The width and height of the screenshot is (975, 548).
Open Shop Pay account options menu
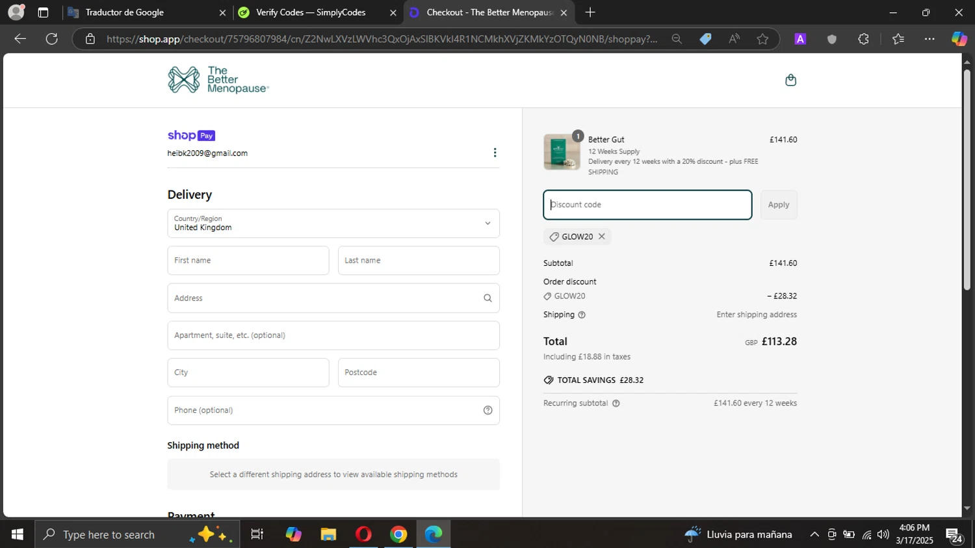tap(495, 153)
